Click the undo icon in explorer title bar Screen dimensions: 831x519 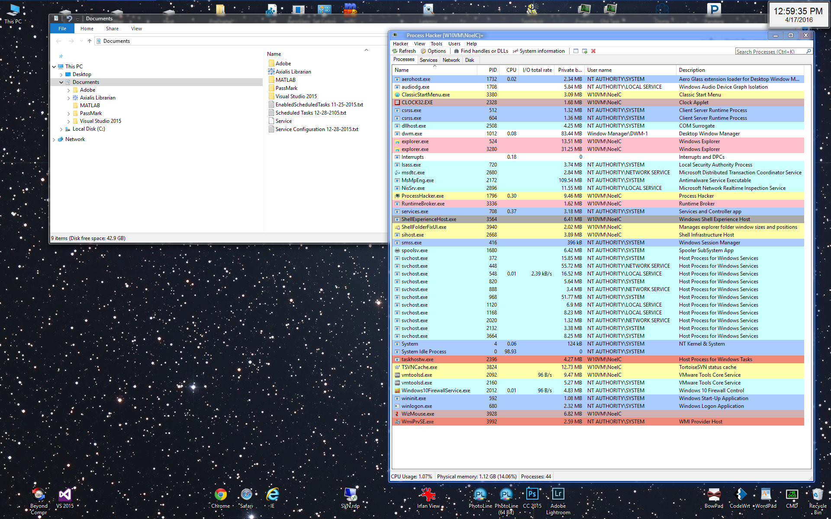pyautogui.click(x=69, y=19)
